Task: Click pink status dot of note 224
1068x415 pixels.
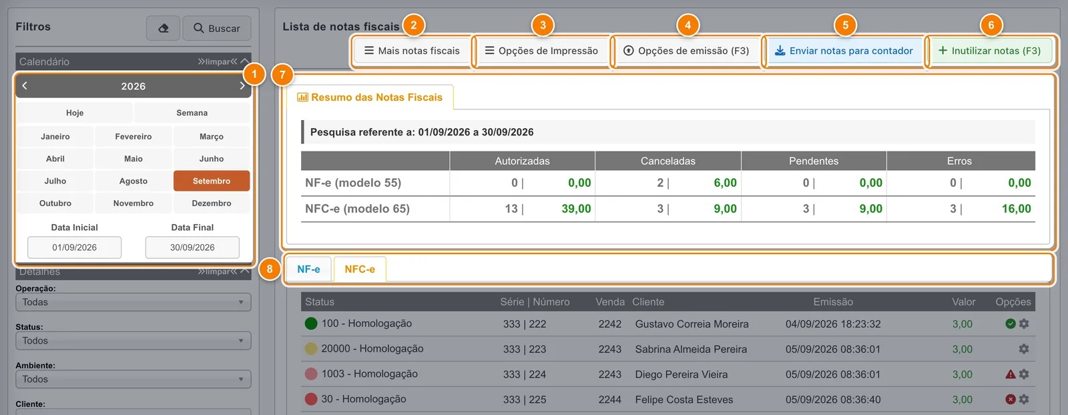Action: (311, 374)
